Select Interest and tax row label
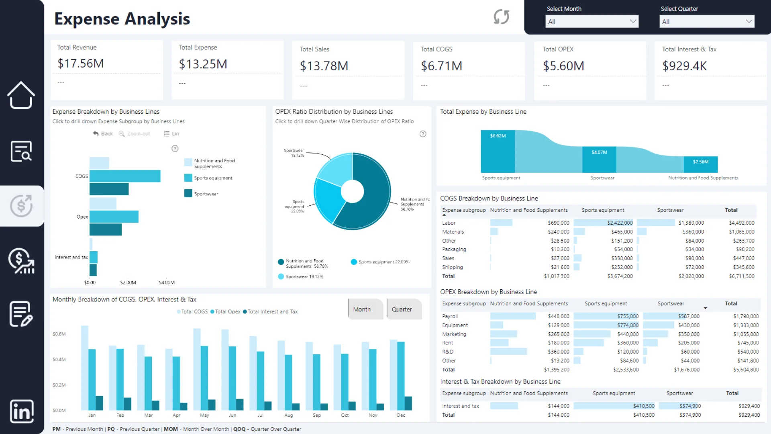Viewport: 771px width, 434px height. tap(461, 406)
